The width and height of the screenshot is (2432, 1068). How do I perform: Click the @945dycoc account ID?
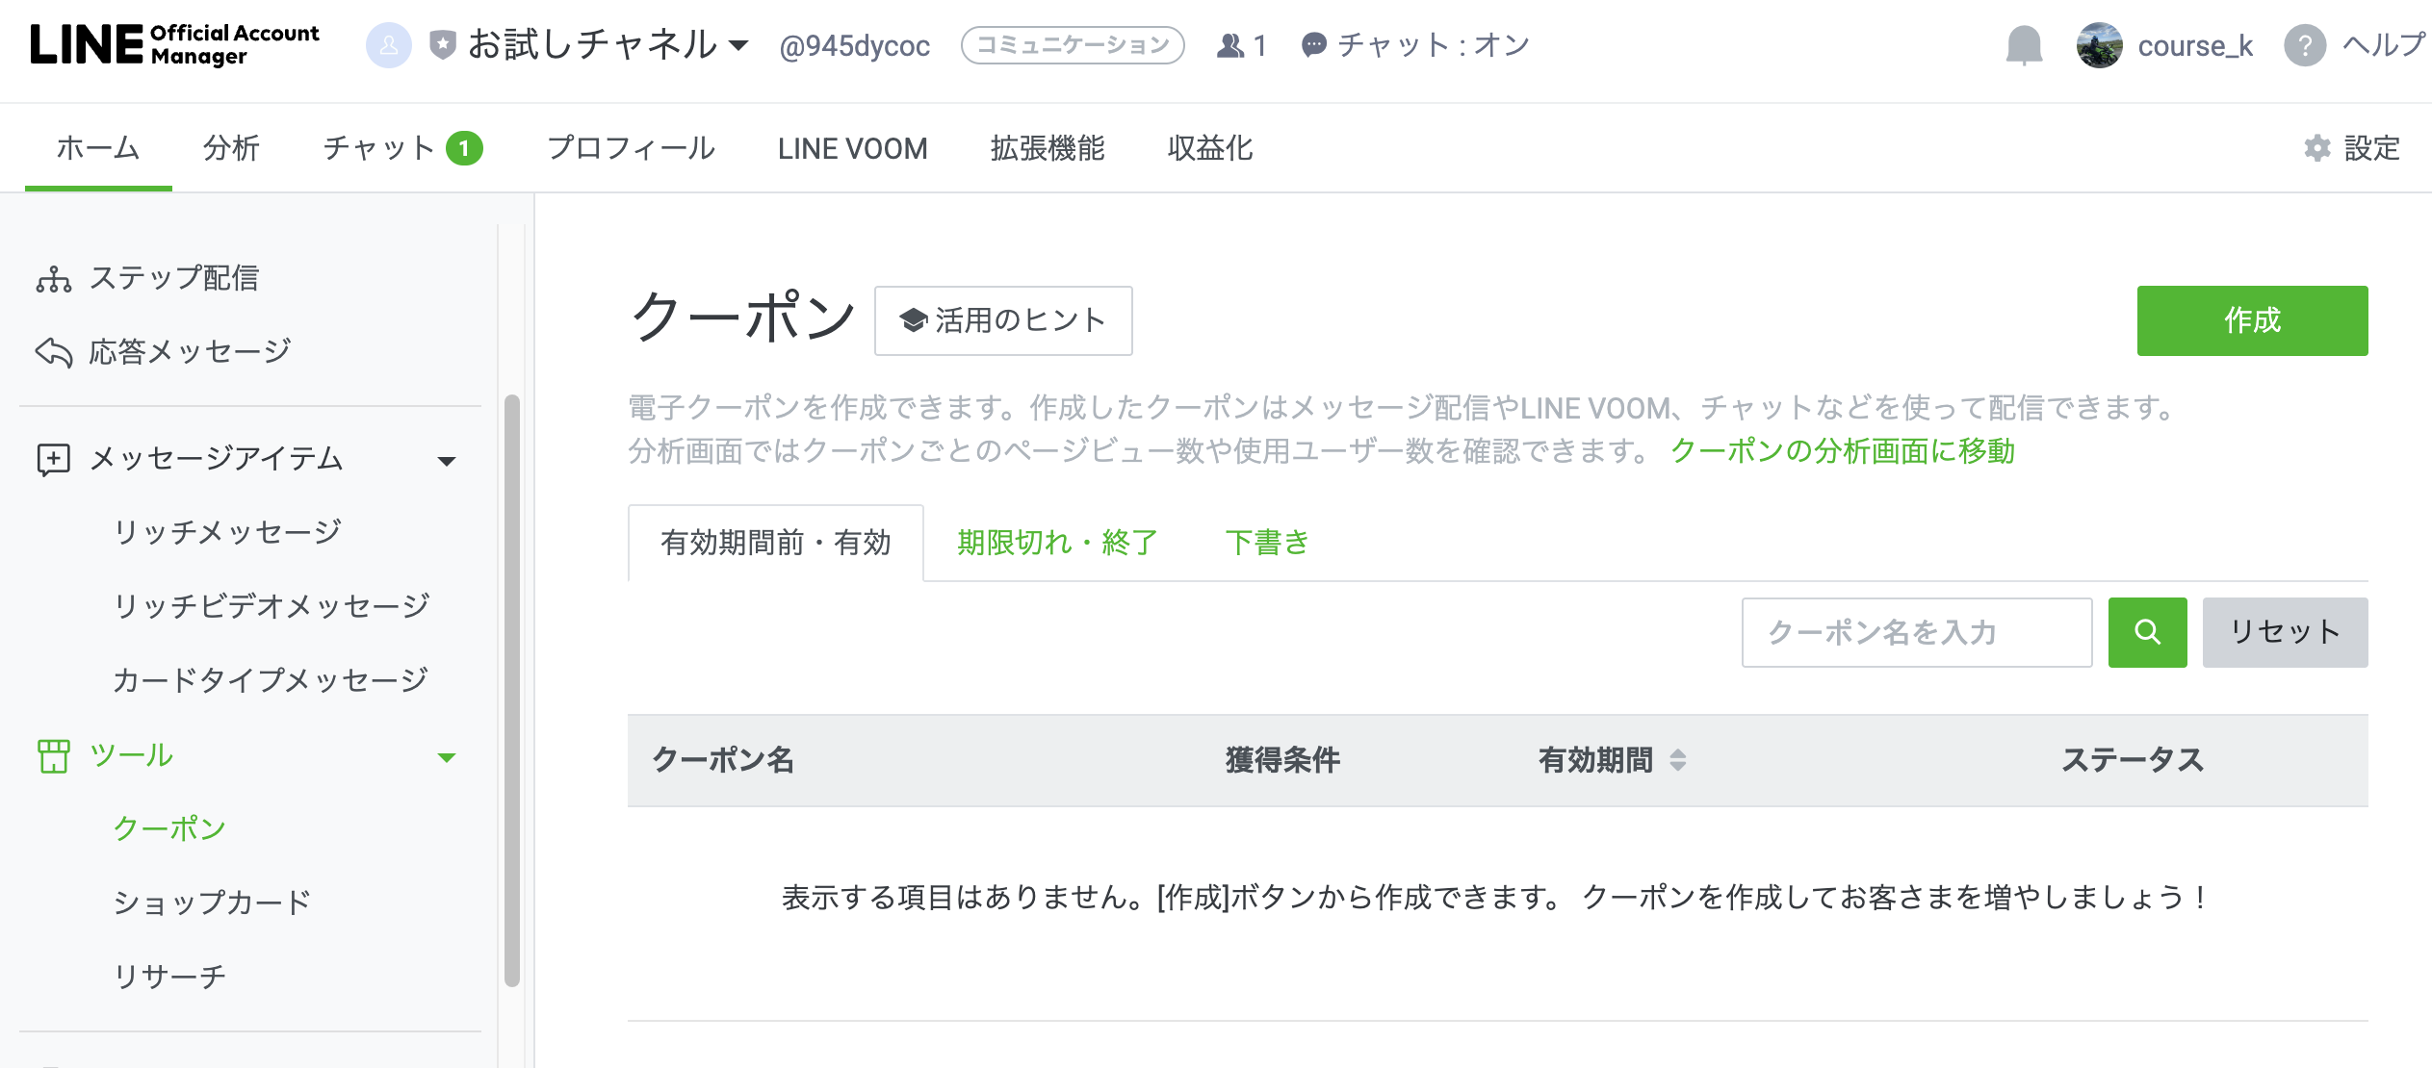pos(855,45)
